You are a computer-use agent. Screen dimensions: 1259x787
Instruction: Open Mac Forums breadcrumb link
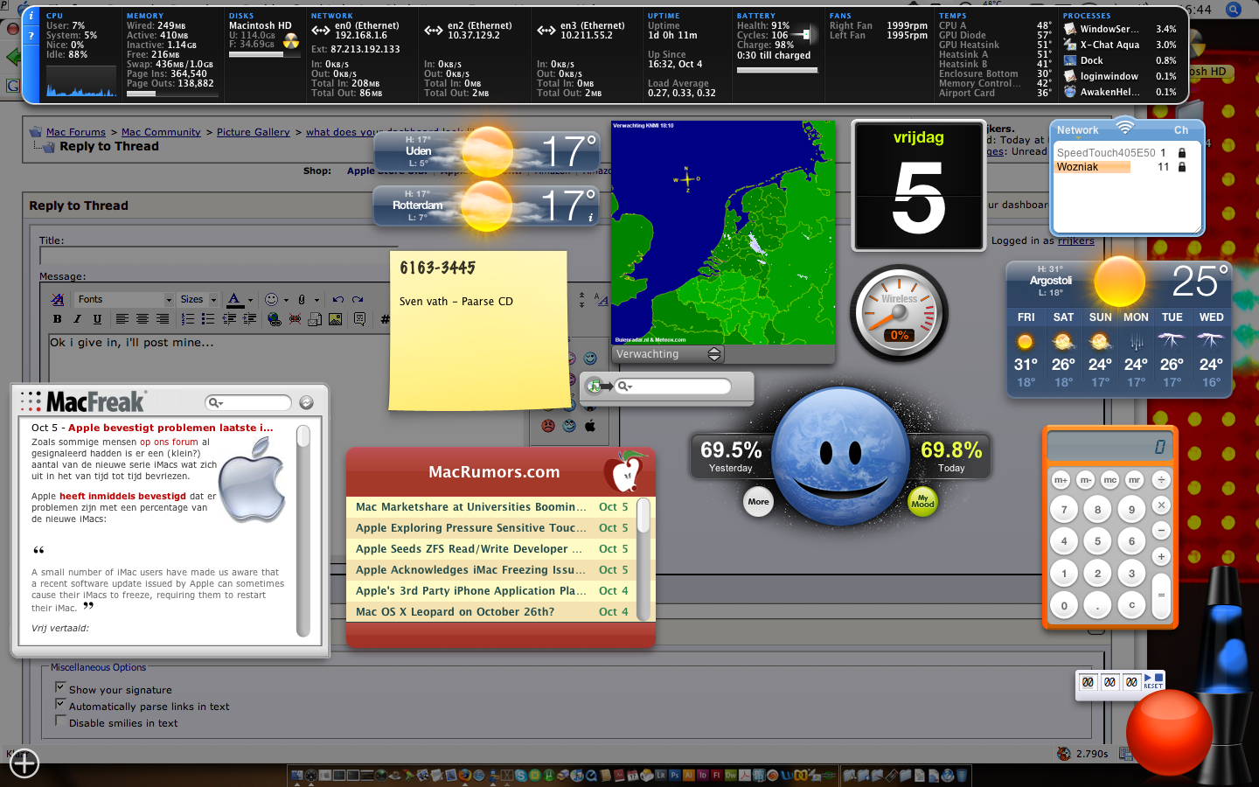[76, 132]
